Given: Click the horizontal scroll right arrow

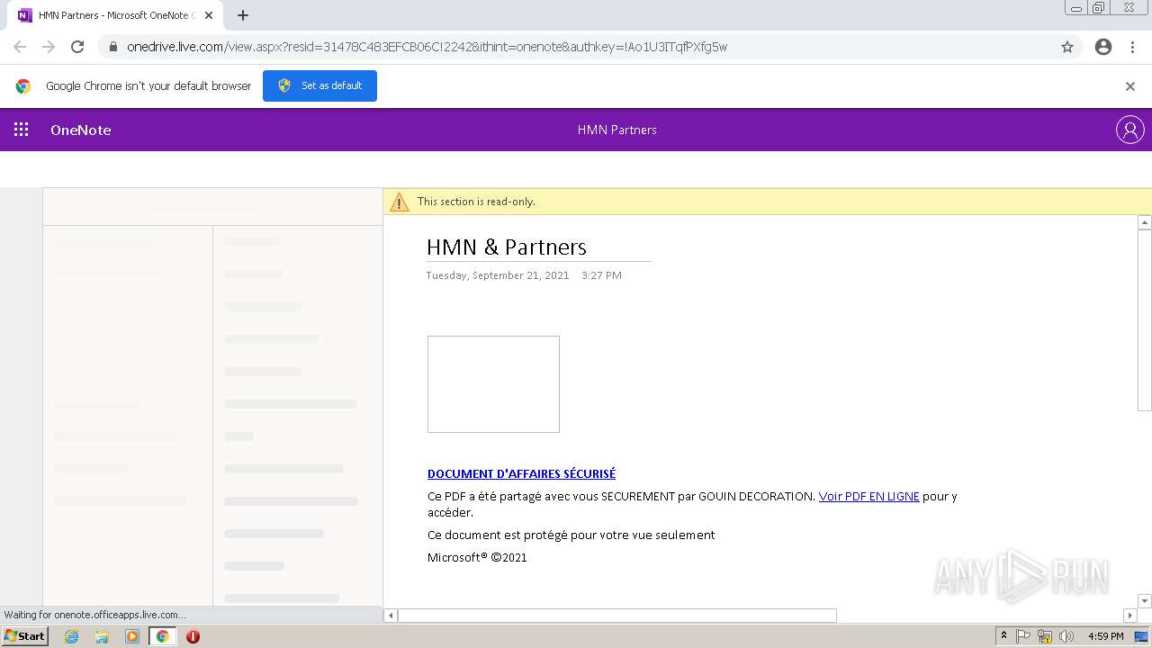Looking at the screenshot, I should coord(1130,616).
